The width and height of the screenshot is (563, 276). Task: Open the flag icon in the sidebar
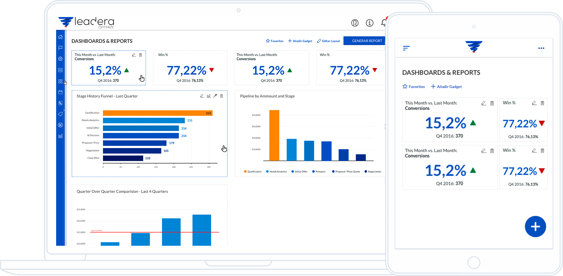point(60,48)
